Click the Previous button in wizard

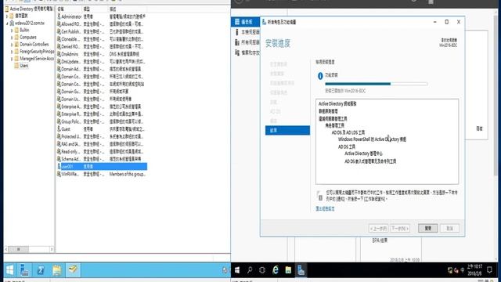pos(378,228)
